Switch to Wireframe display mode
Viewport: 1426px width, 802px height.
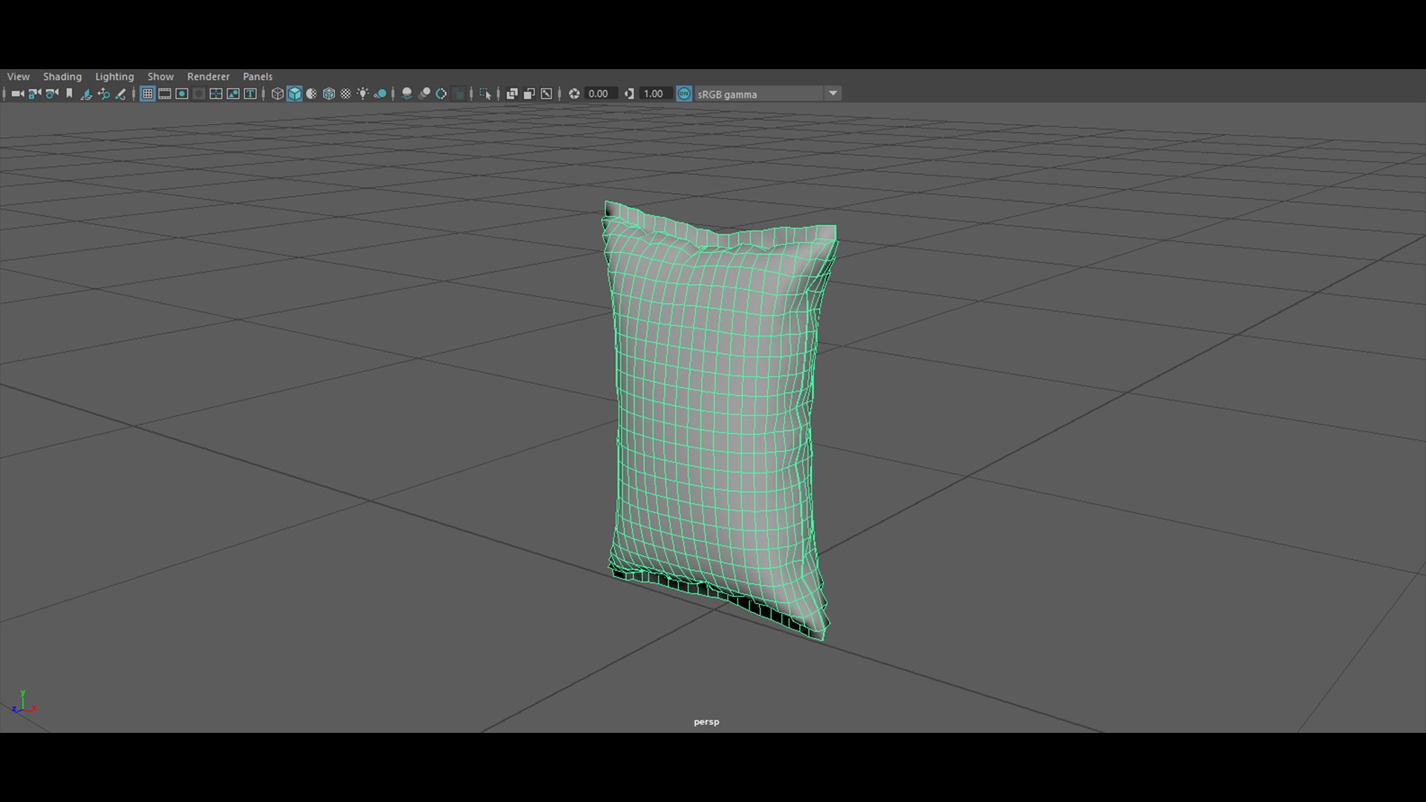coord(277,94)
